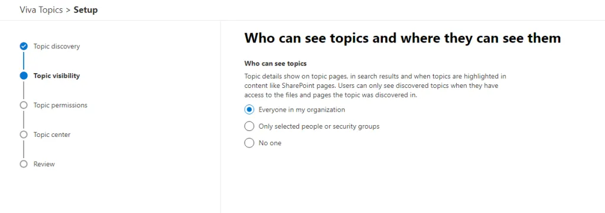
Task: Click the No one option label text
Action: tap(270, 143)
